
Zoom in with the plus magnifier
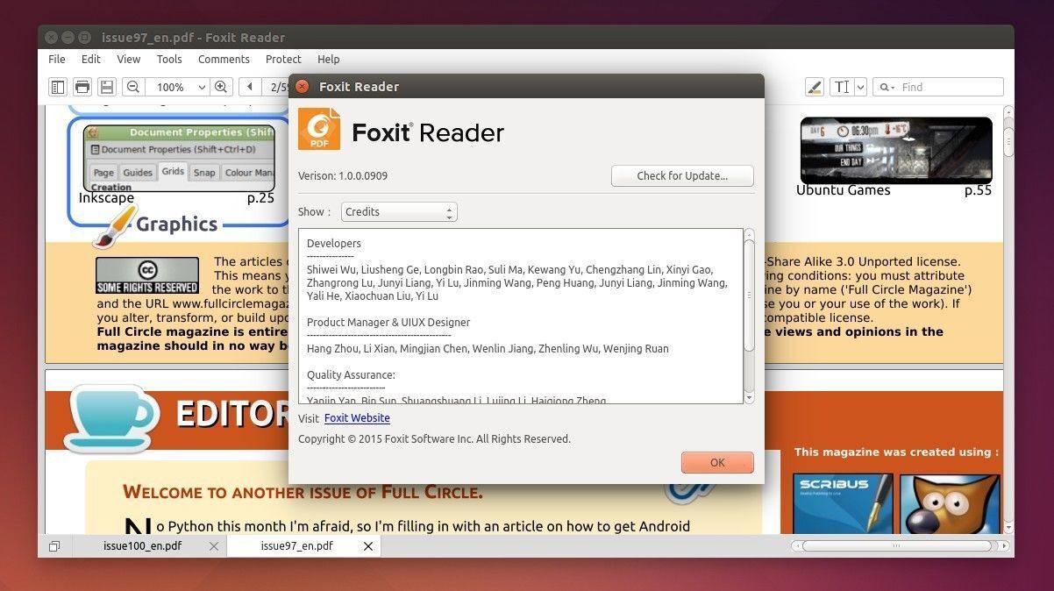coord(221,87)
